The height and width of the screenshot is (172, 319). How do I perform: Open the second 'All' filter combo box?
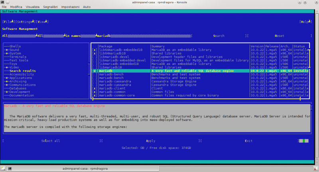(x=51, y=36)
